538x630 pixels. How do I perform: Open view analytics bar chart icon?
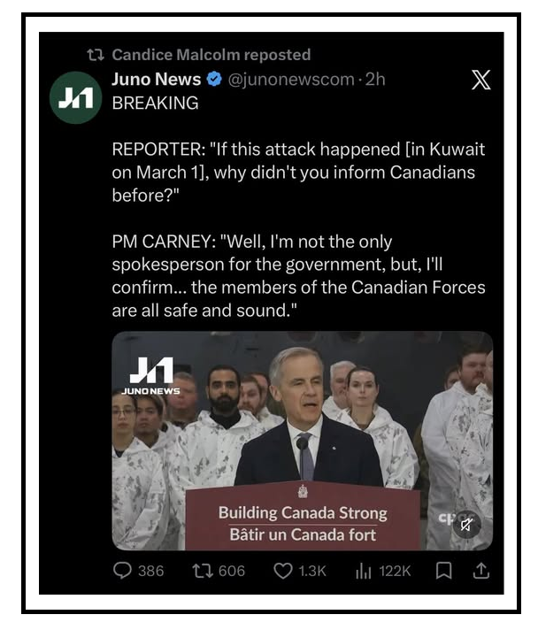pos(363,571)
